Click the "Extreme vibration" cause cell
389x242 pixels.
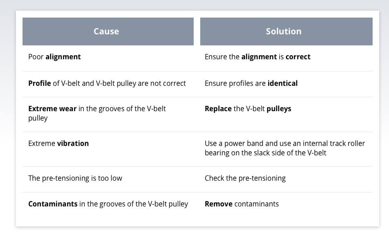59,143
